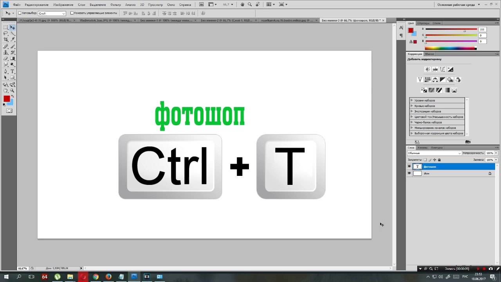Select the Eyedropper tool
501x282 pixels.
point(13,40)
